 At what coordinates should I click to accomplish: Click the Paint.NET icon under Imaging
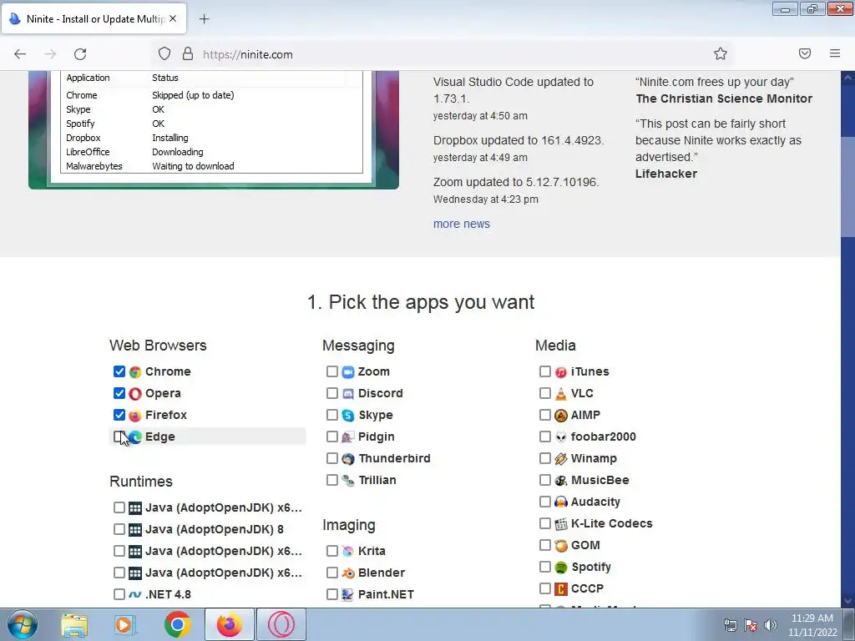click(348, 594)
